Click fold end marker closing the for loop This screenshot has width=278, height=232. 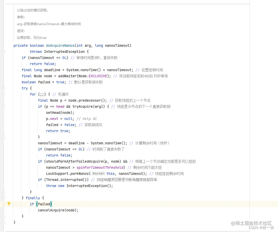[4, 192]
